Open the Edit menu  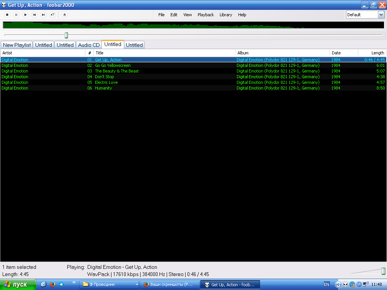[x=174, y=15]
